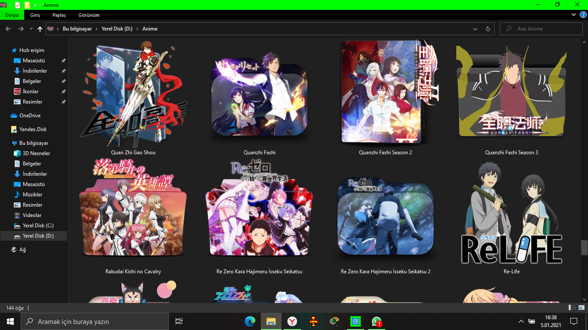
Task: Select the Re Zero Kara Hajimeru İsseku Seikatsu folder
Action: tap(260, 217)
